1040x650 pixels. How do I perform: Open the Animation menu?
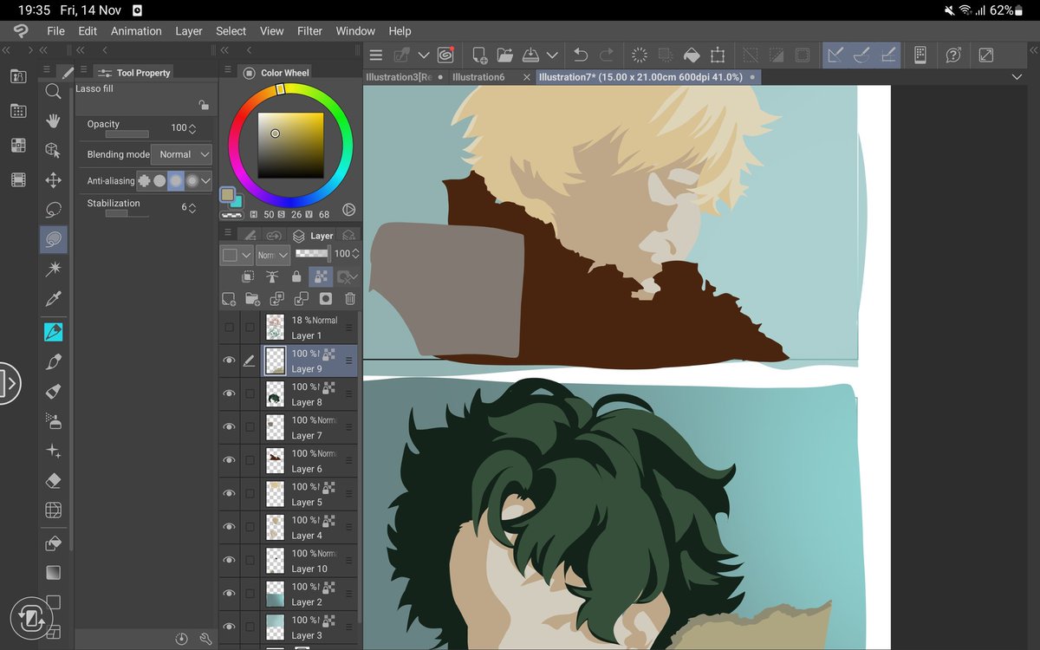coord(135,30)
